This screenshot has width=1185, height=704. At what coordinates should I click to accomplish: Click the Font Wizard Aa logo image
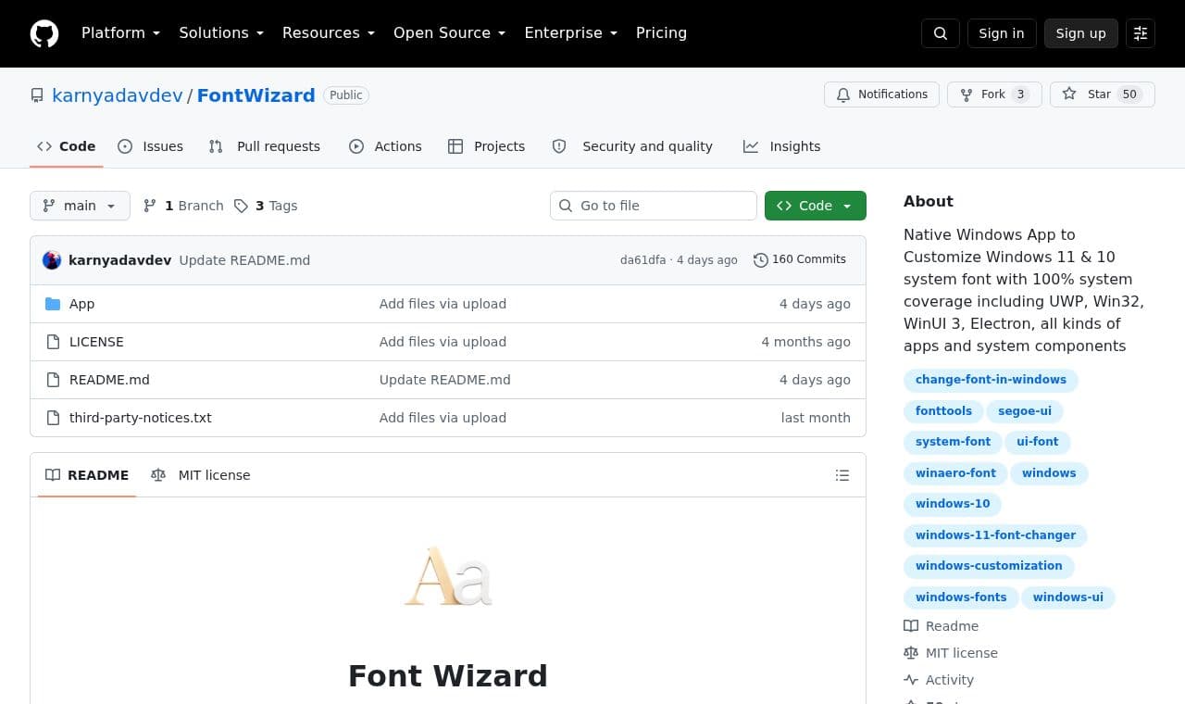[x=448, y=576]
